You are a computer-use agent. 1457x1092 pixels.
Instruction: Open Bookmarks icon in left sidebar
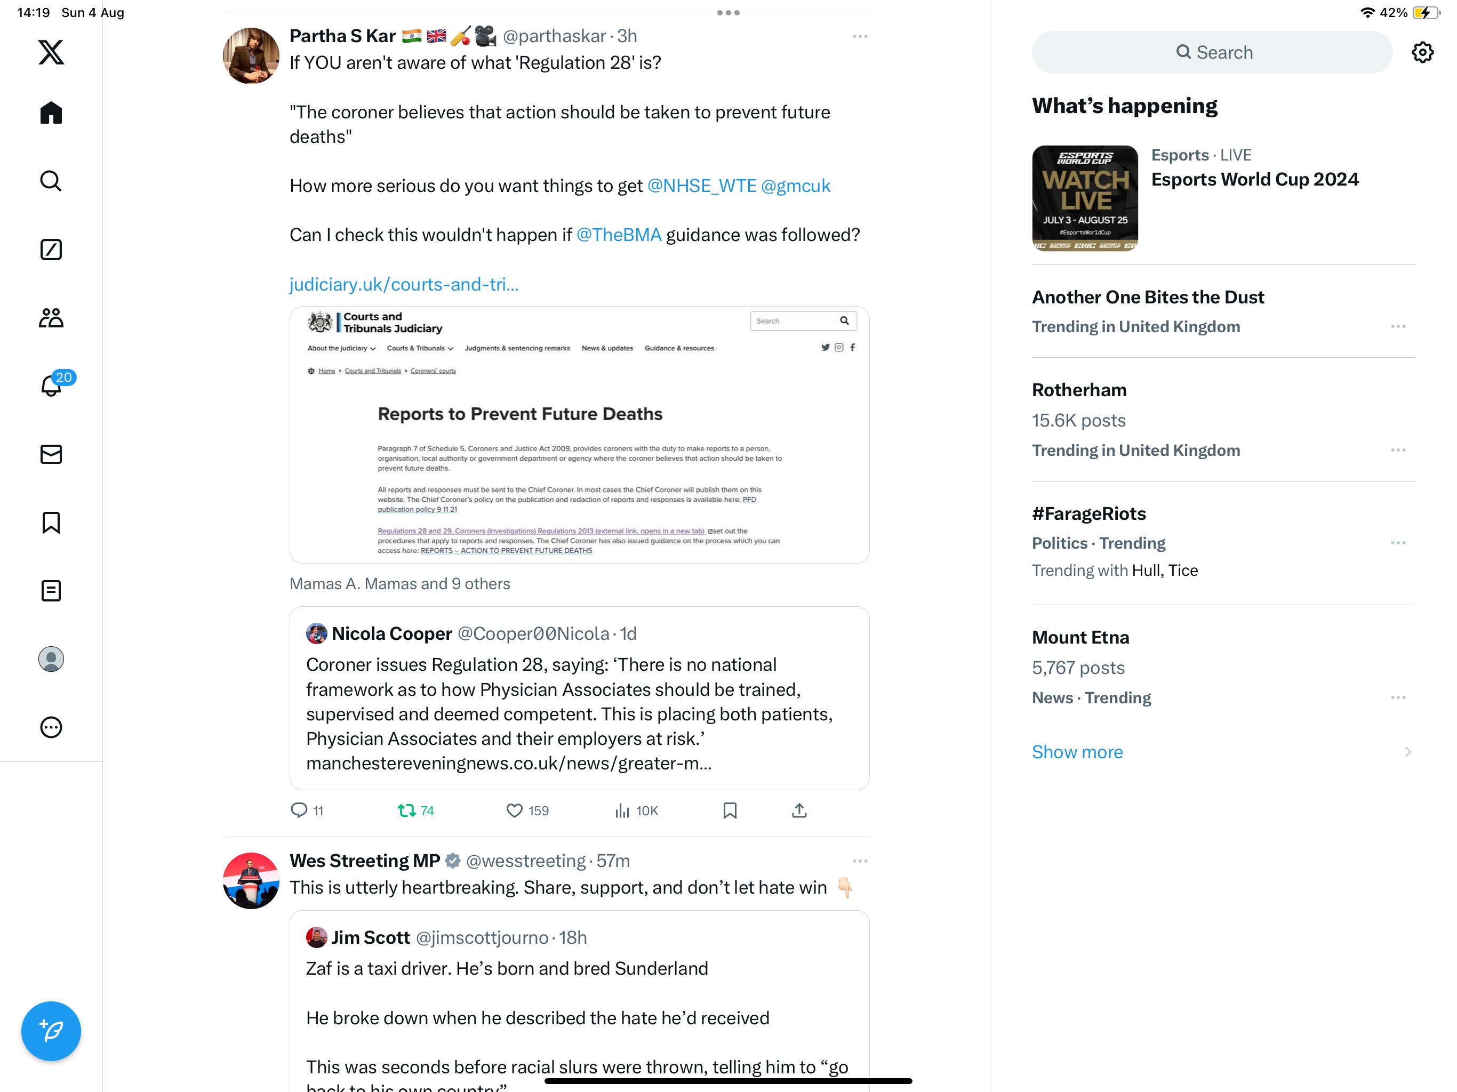pos(51,523)
